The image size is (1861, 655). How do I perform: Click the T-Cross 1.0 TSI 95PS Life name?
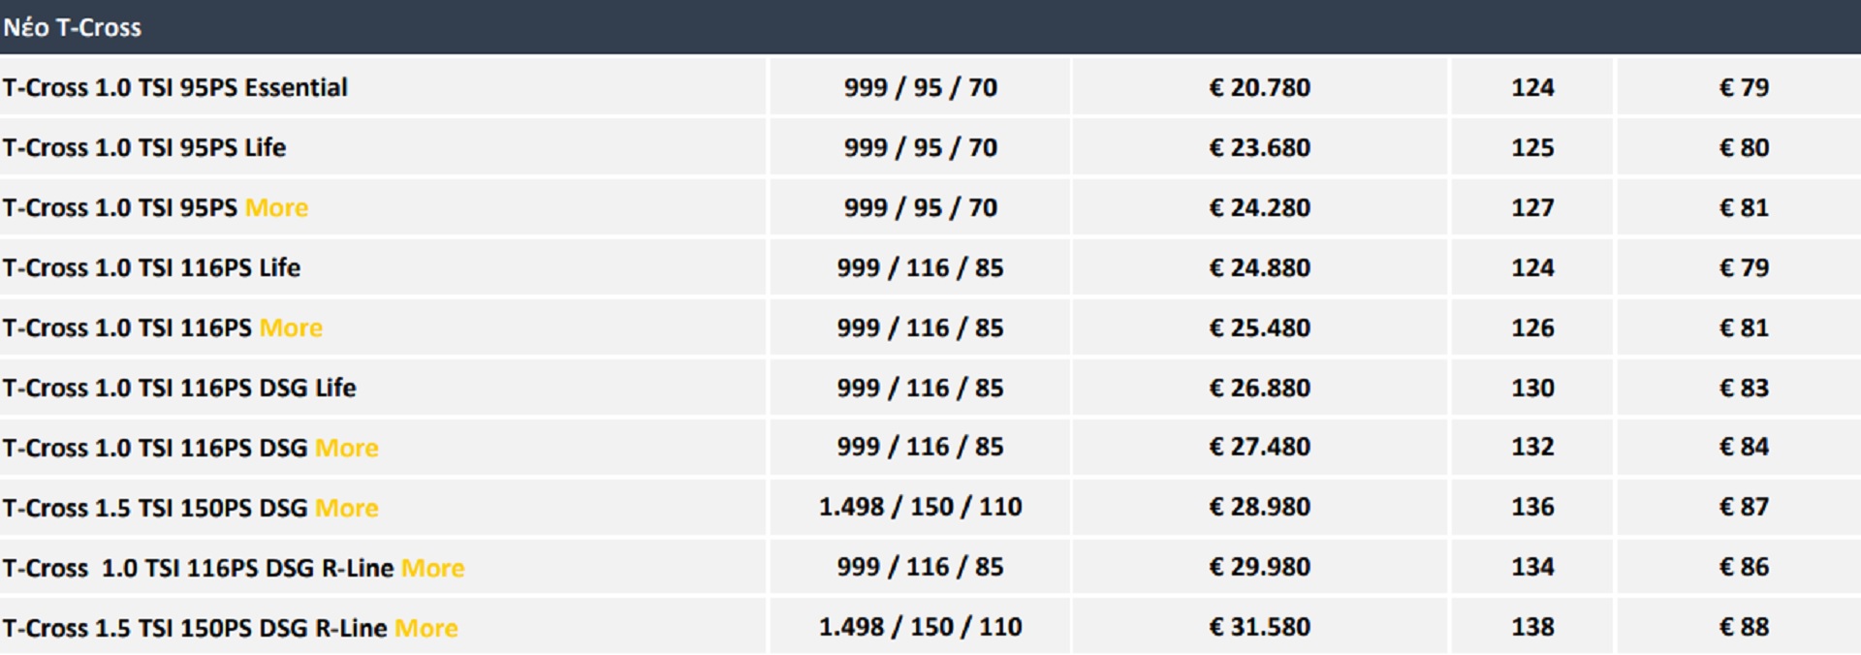pyautogui.click(x=144, y=147)
